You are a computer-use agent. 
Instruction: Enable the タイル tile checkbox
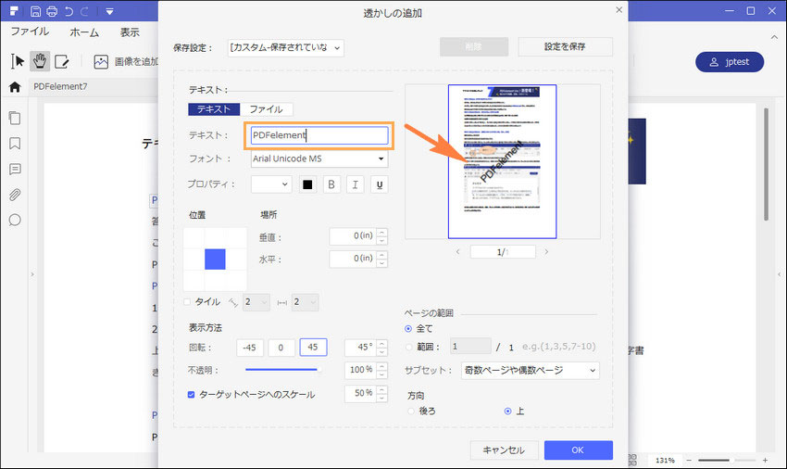coord(187,302)
